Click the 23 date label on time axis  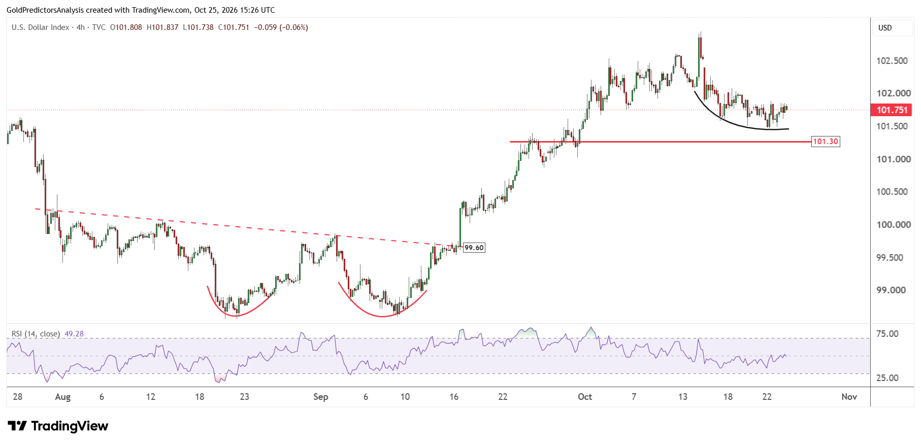[245, 397]
